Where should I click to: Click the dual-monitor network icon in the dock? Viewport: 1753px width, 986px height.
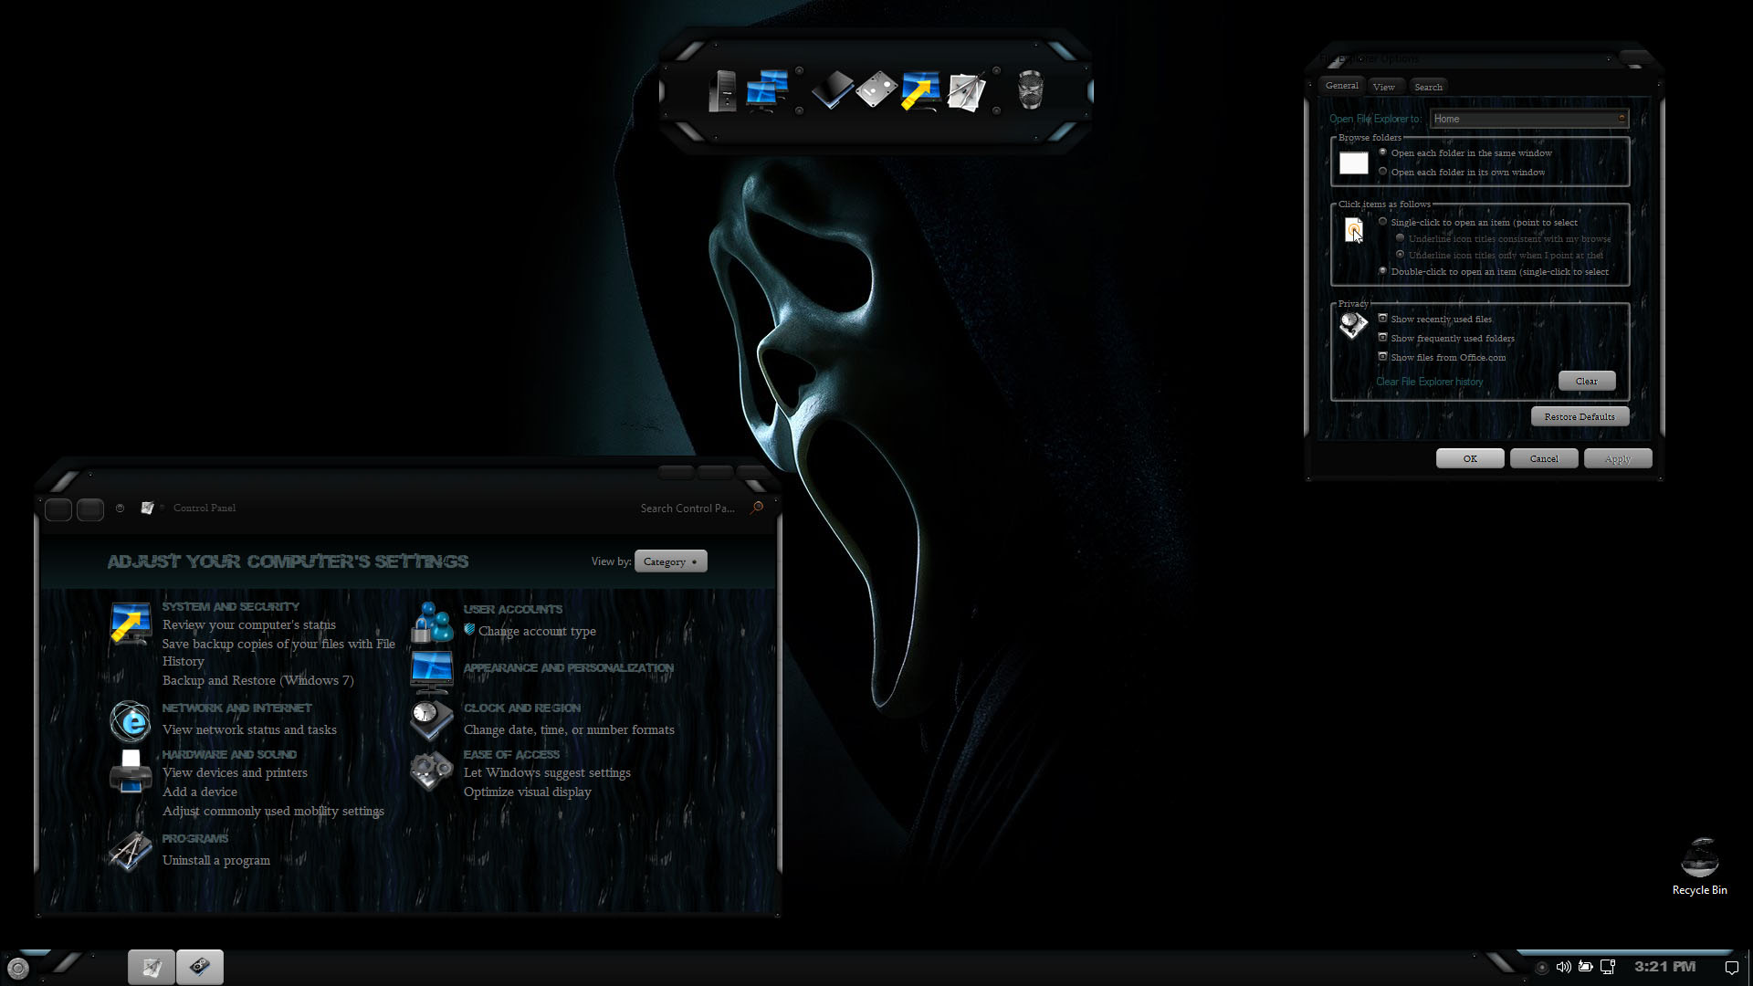tap(767, 91)
